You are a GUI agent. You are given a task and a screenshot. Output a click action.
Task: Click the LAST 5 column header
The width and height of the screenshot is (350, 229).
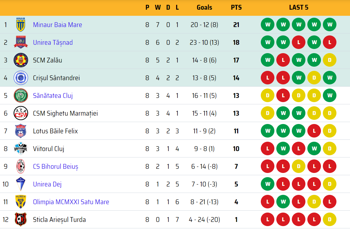click(x=299, y=7)
